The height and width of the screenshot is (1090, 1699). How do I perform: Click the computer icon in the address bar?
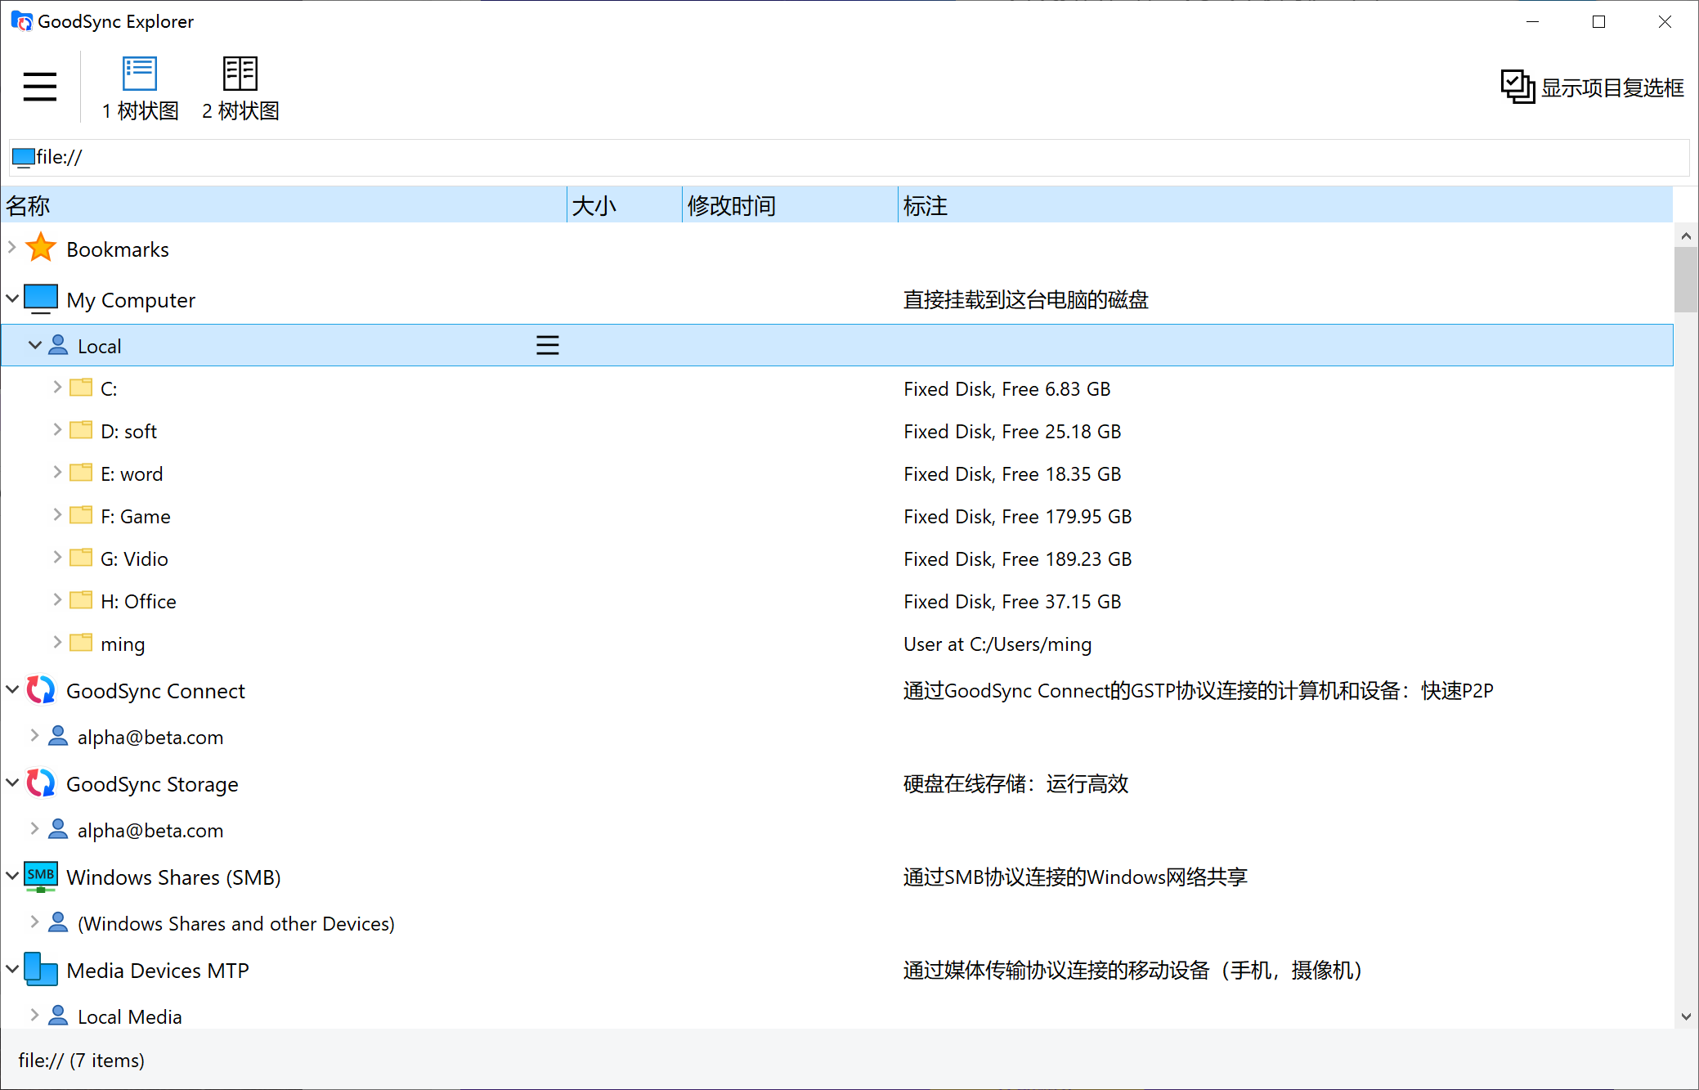pos(24,157)
